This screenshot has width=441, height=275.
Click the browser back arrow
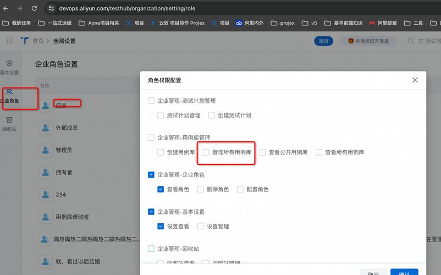point(6,8)
